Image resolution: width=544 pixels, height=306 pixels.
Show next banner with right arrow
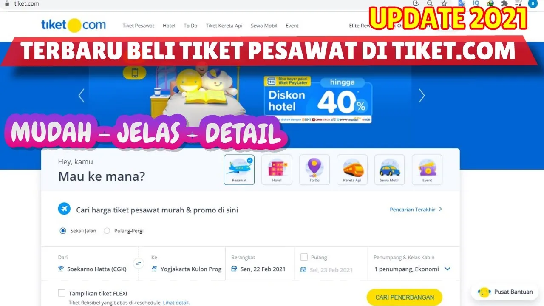pos(422,96)
